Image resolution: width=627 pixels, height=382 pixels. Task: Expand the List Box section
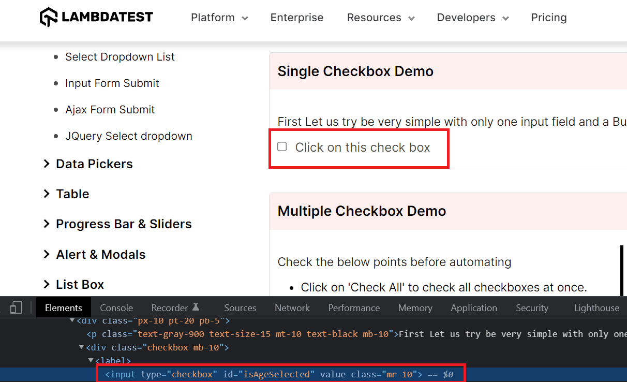[80, 284]
